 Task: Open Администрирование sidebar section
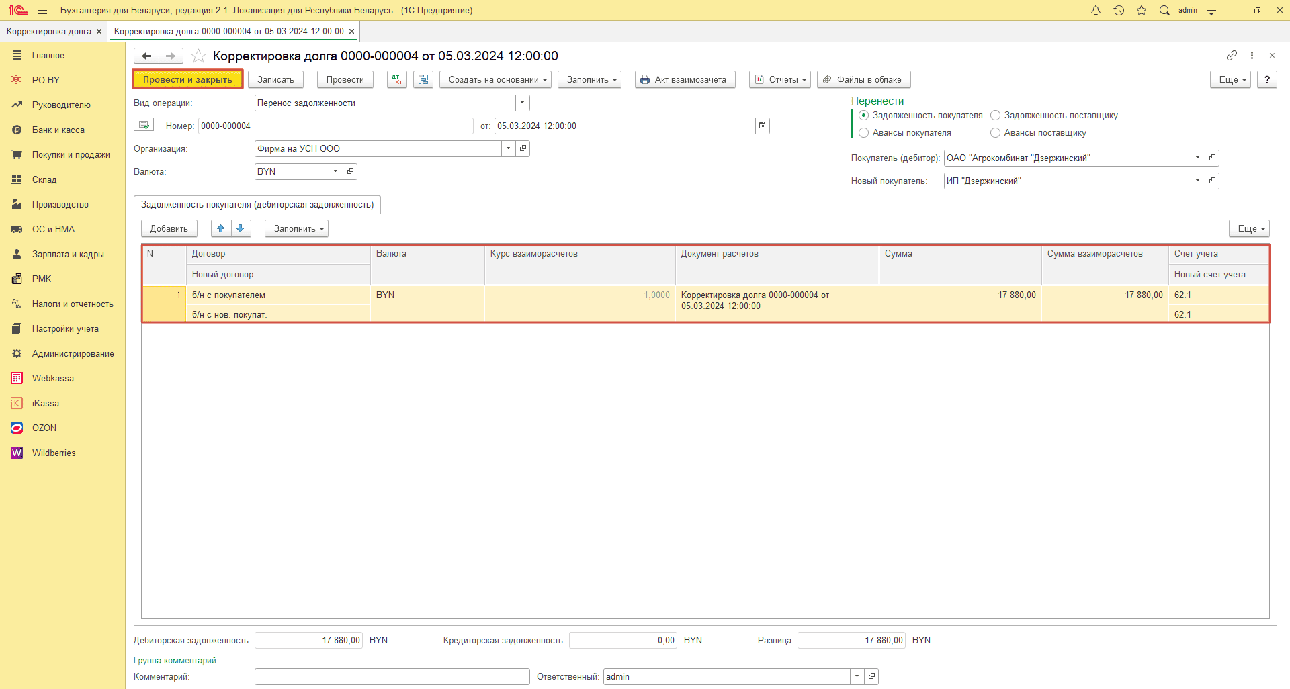tap(73, 353)
